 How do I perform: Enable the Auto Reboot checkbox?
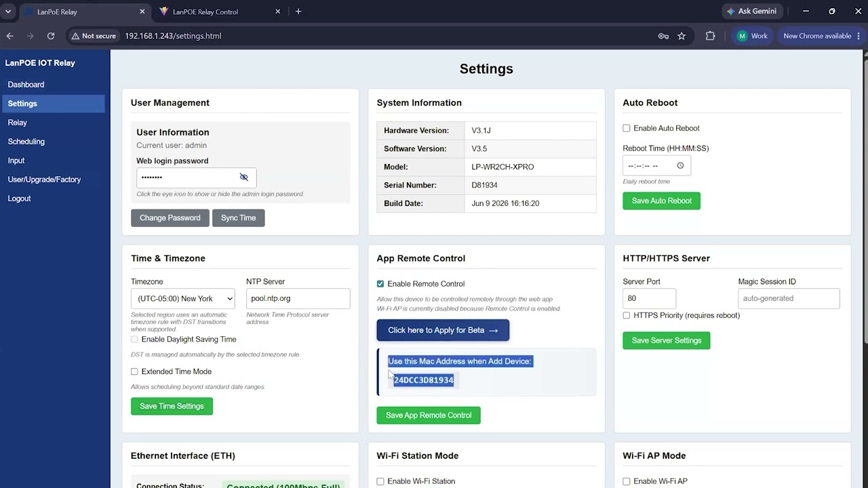(x=627, y=128)
